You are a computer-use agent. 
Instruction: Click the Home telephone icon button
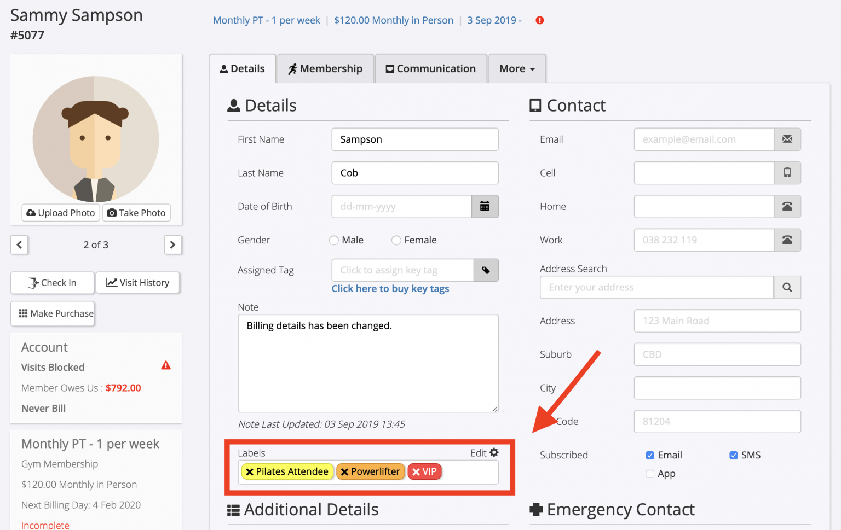tap(787, 207)
